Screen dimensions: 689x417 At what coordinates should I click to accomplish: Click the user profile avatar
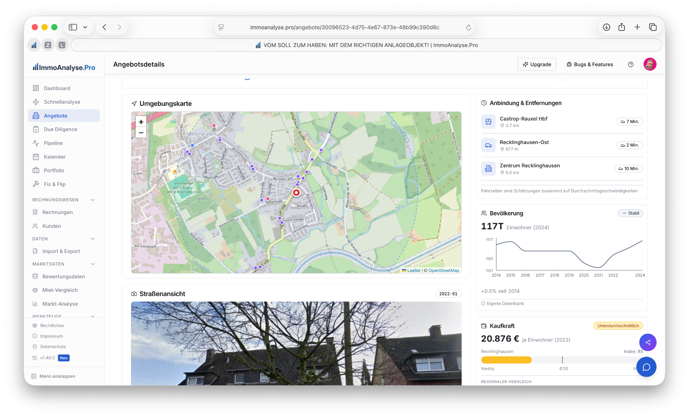click(650, 65)
